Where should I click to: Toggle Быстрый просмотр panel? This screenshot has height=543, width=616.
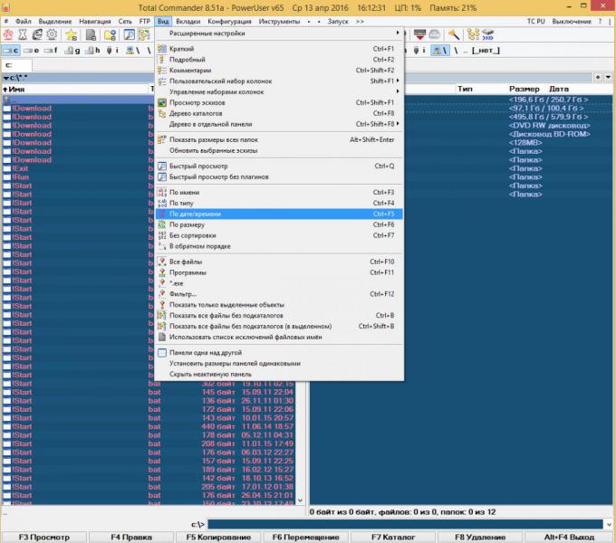pos(279,166)
